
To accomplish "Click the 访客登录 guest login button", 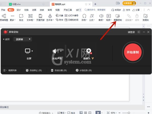I will 129,3.
